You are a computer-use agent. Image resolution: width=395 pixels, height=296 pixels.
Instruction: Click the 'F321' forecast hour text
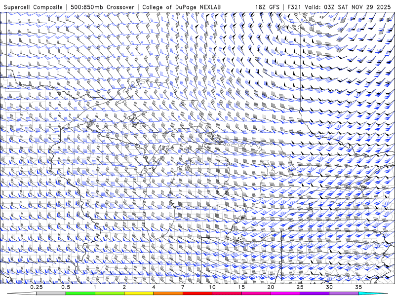point(294,7)
